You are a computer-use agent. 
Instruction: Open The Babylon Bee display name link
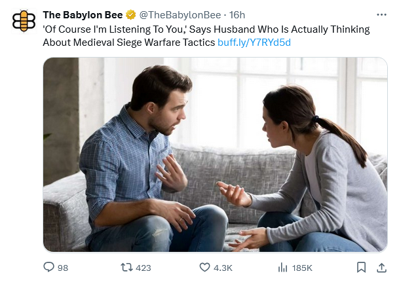point(83,15)
